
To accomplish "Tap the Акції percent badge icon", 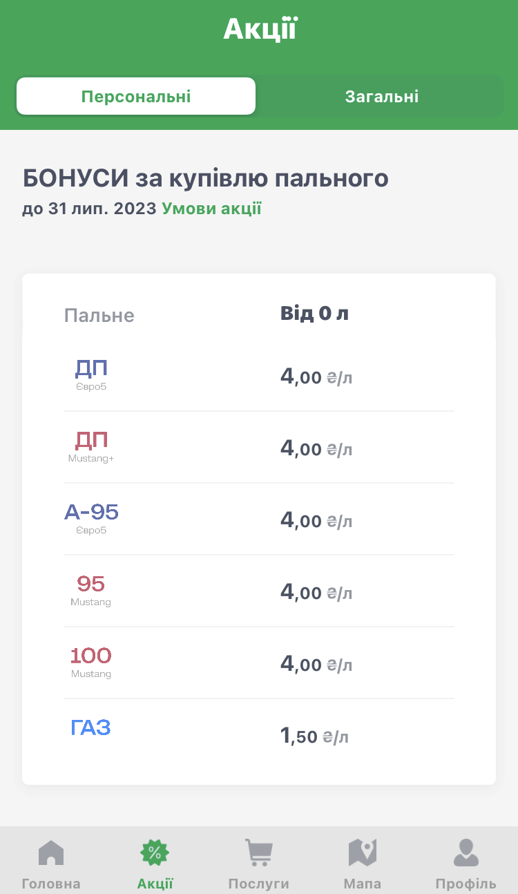I will 155,853.
